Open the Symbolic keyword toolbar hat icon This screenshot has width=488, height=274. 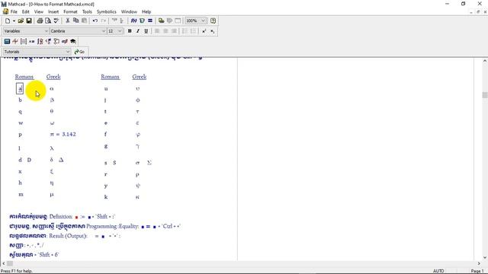pyautogui.click(x=73, y=41)
